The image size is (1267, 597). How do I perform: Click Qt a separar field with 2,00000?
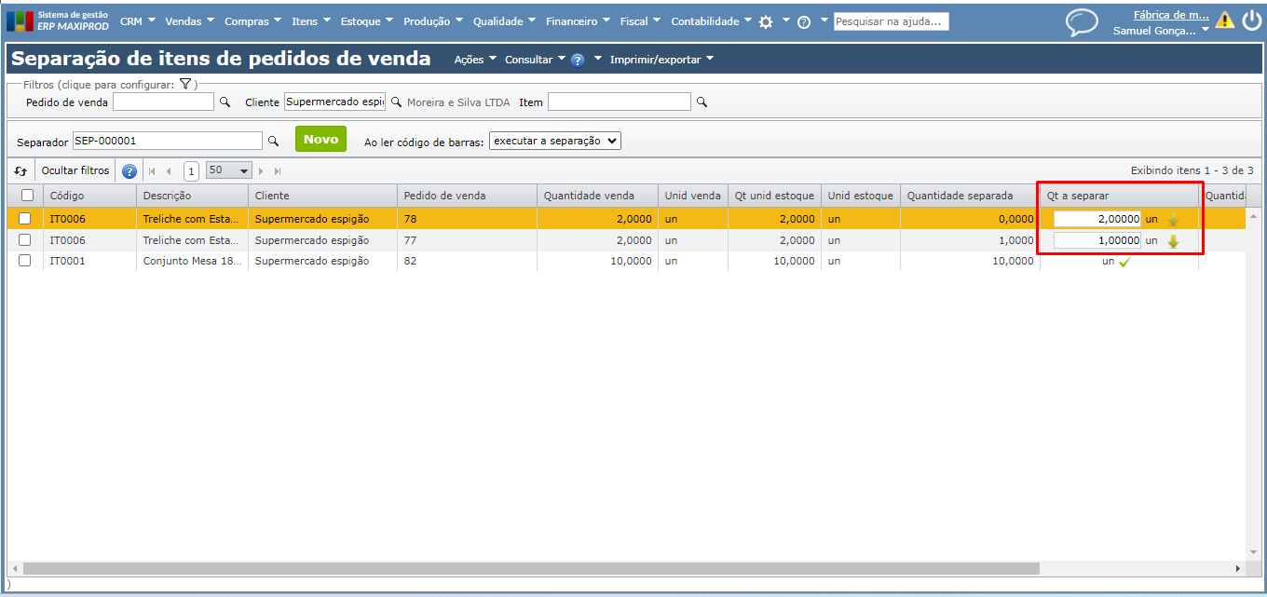(x=1097, y=219)
